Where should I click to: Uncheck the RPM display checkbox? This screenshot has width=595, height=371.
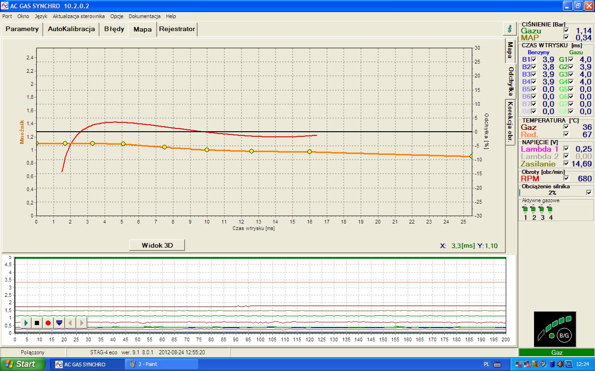[566, 178]
